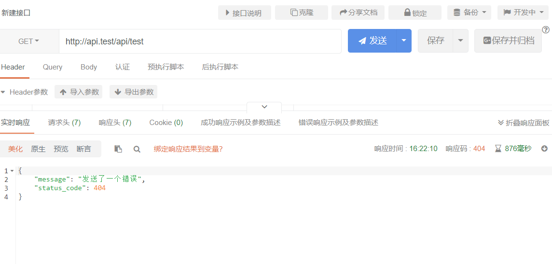Image resolution: width=552 pixels, height=264 pixels.
Task: Click the search magnifier icon in response
Action: point(137,149)
